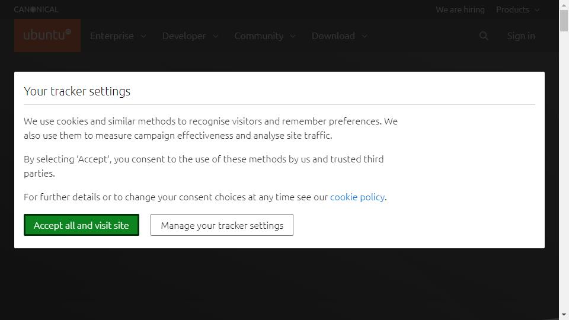Click the Sign in link

point(521,36)
